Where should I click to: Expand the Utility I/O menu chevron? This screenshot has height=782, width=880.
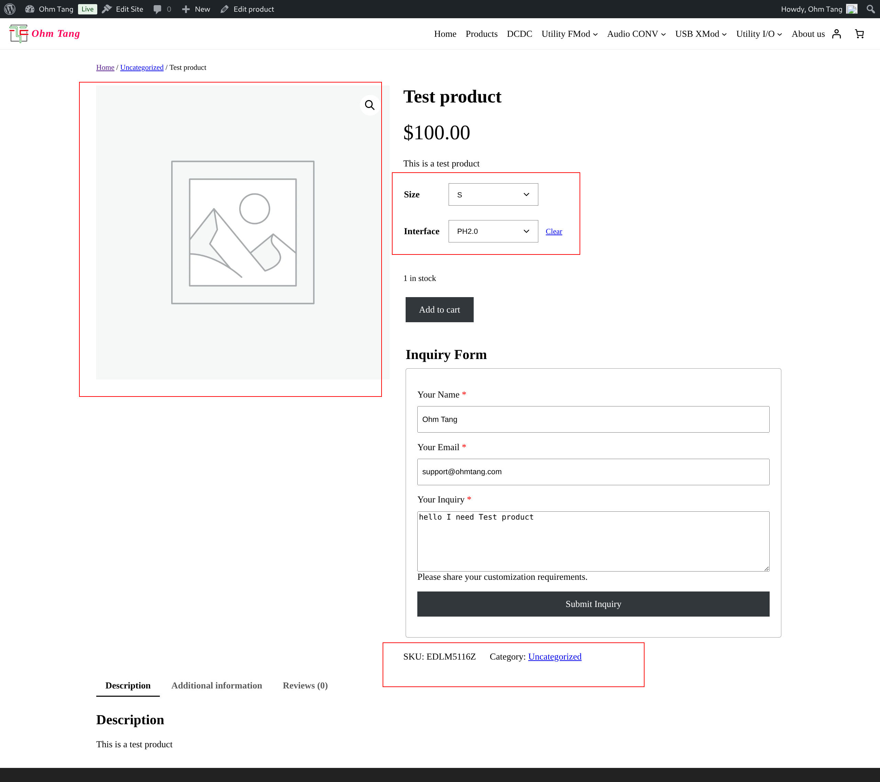coord(780,34)
